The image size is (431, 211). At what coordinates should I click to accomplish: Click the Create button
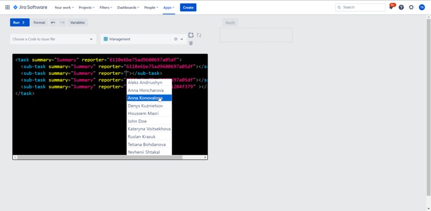point(188,7)
